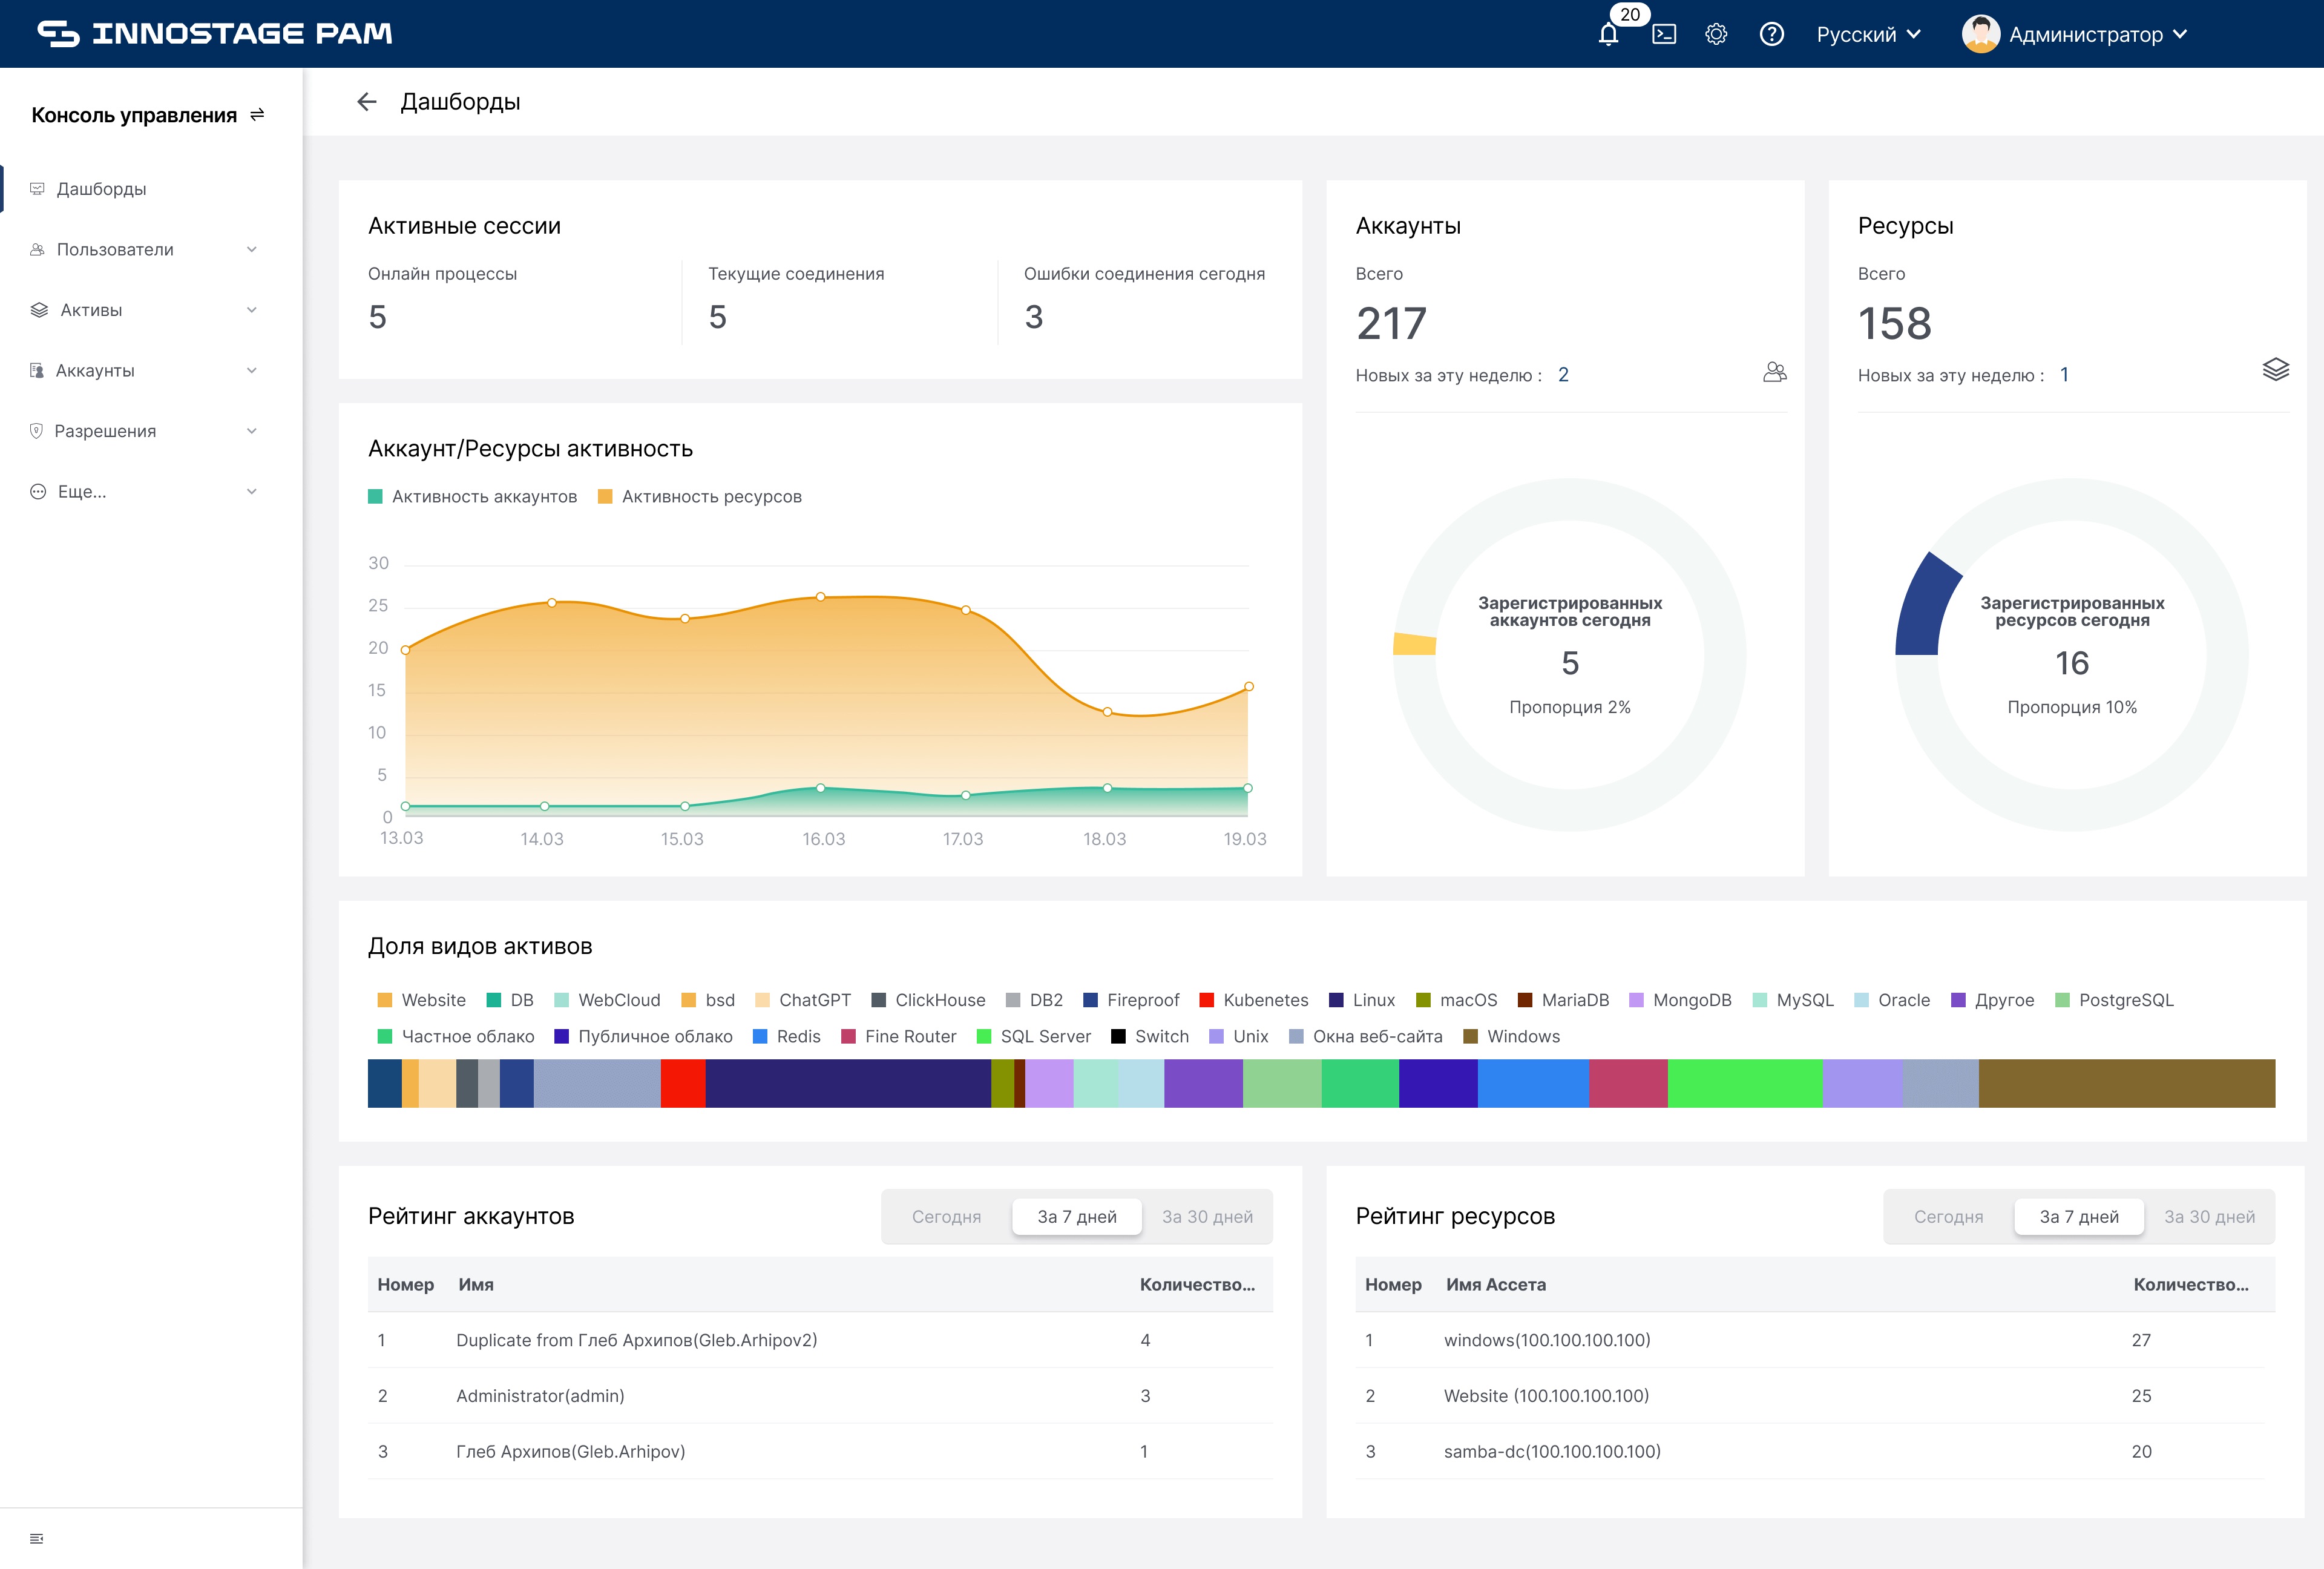Screen dimensions: 2324x1569
Task: Click the new accounts this week number
Action: click(x=1563, y=375)
